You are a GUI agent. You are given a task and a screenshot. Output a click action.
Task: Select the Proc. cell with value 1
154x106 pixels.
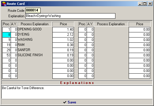tap(7, 30)
